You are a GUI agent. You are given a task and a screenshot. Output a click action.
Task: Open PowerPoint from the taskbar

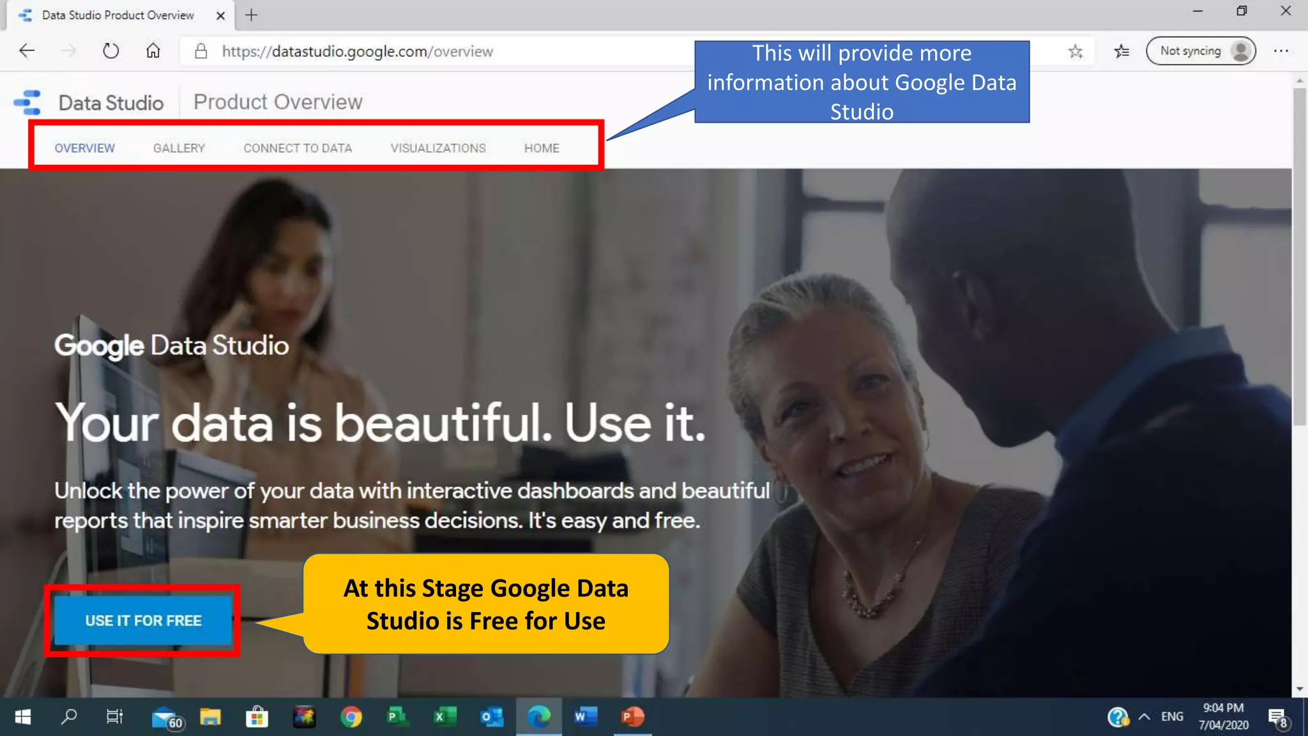[x=632, y=717]
